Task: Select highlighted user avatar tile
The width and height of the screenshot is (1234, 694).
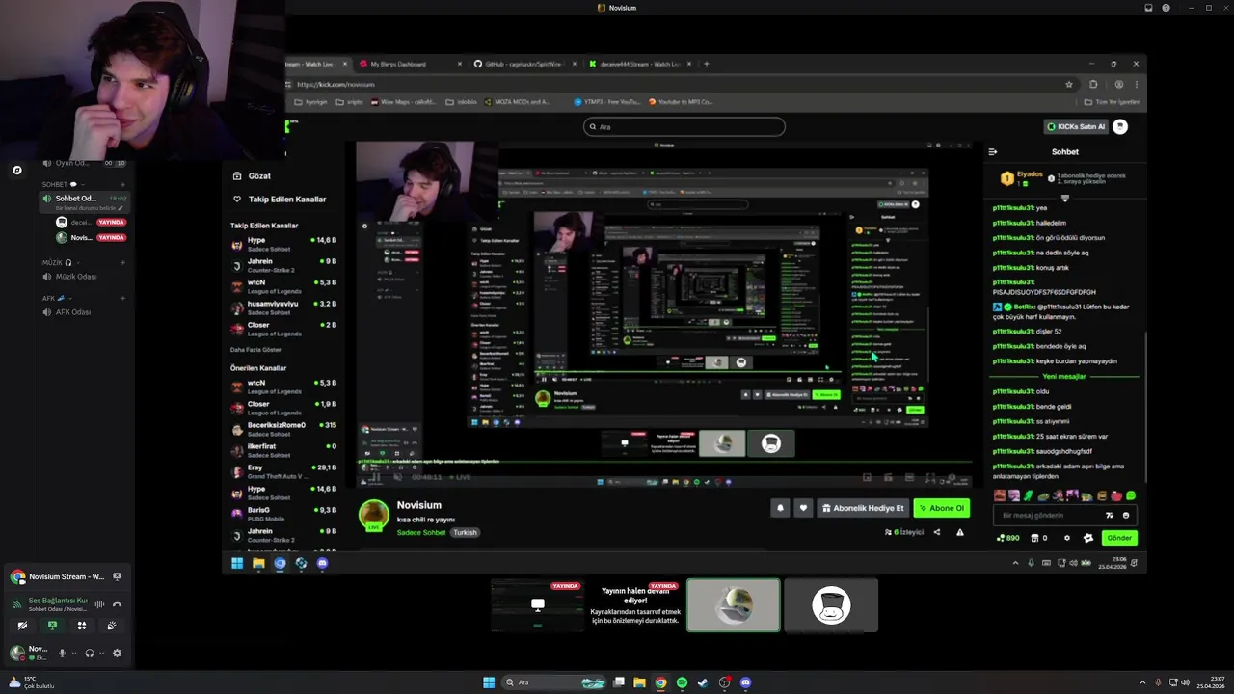Action: [734, 605]
